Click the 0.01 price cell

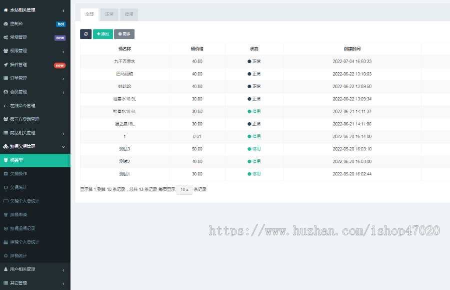tap(197, 137)
